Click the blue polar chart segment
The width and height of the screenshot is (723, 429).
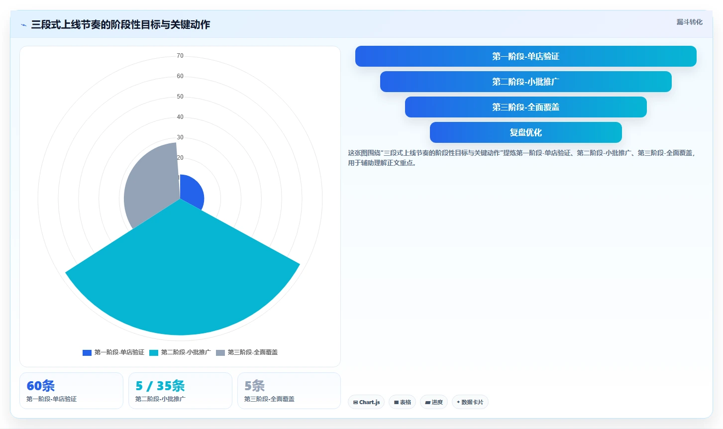click(x=192, y=192)
